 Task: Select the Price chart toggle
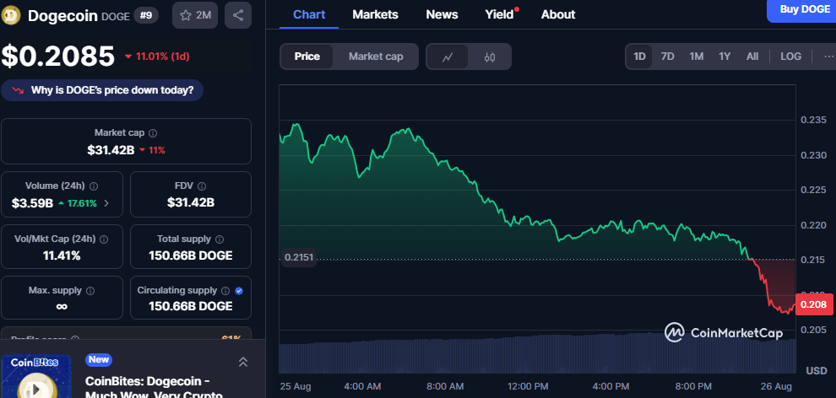pos(307,56)
